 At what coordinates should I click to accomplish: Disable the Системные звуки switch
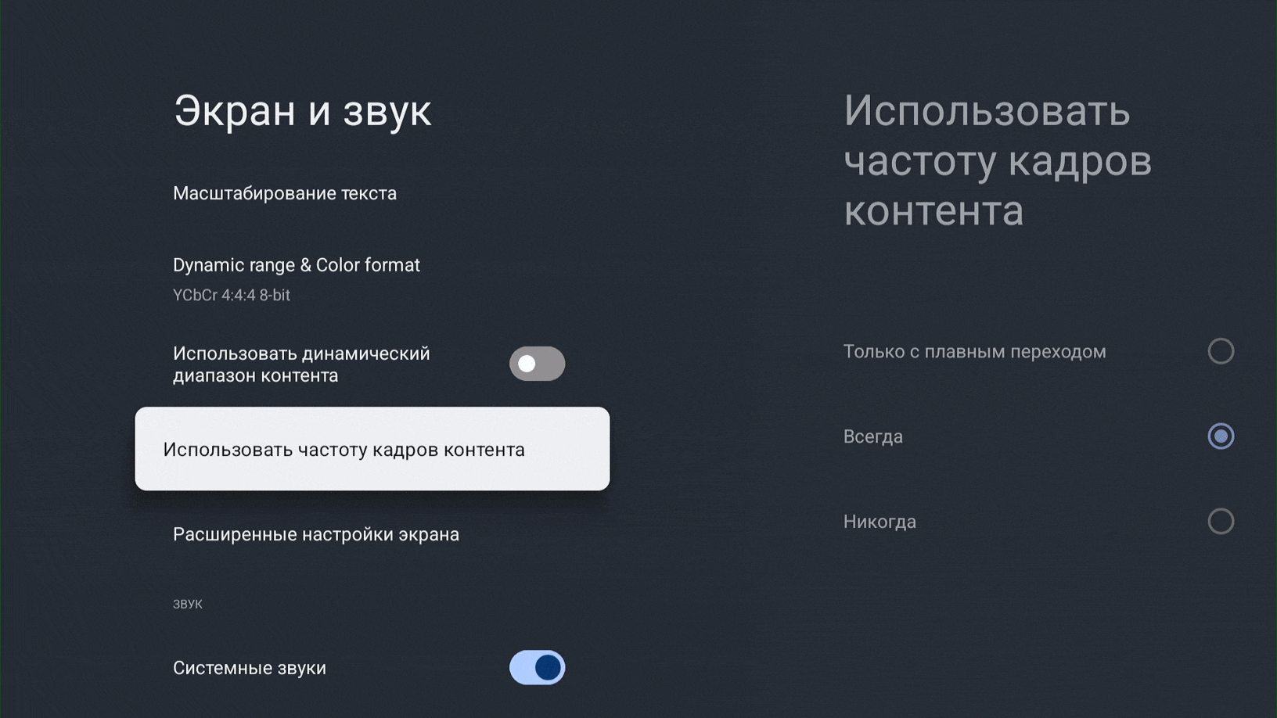click(x=537, y=667)
